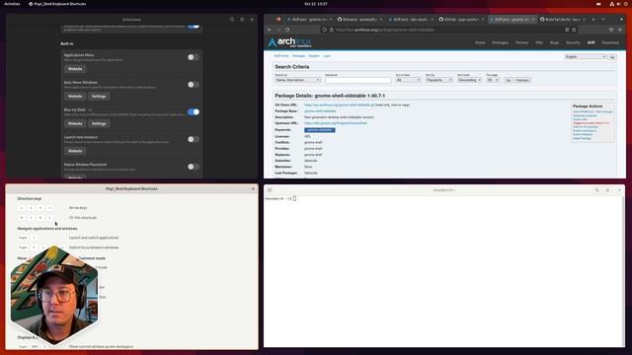632x355 pixels.
Task: Click the Go button in Search Criteria
Action: [x=509, y=80]
